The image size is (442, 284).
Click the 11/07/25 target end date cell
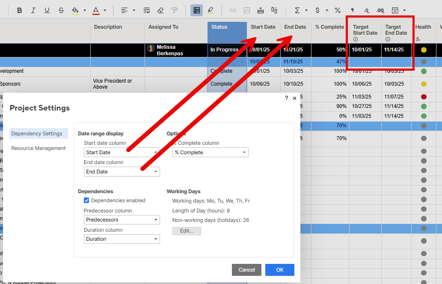tap(396, 97)
